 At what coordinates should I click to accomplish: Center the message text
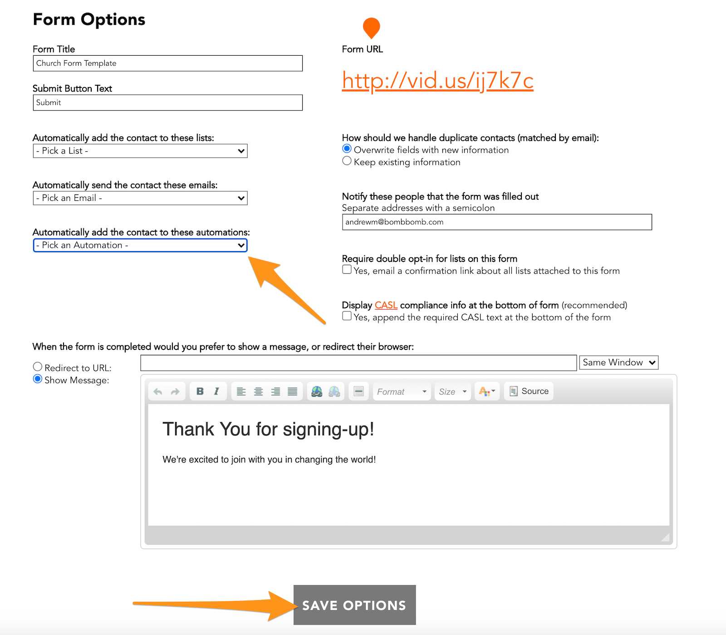259,392
